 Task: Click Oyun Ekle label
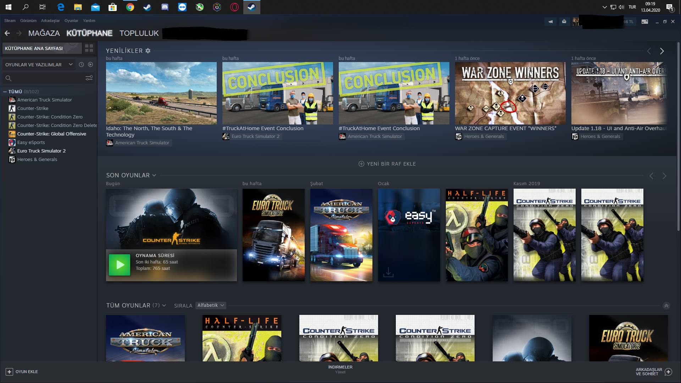coord(27,372)
